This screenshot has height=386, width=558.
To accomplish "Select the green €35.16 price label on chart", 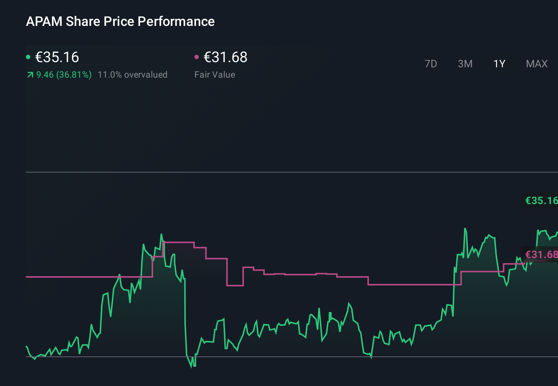I will pos(541,201).
